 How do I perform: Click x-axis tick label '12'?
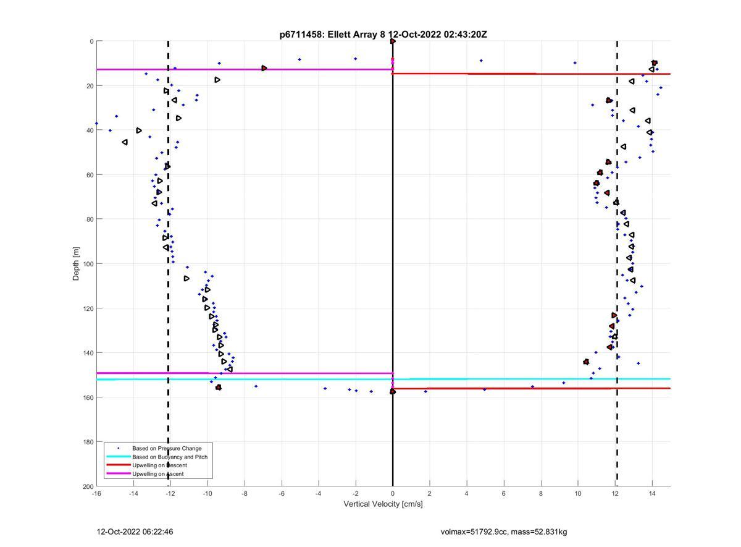[x=615, y=493]
